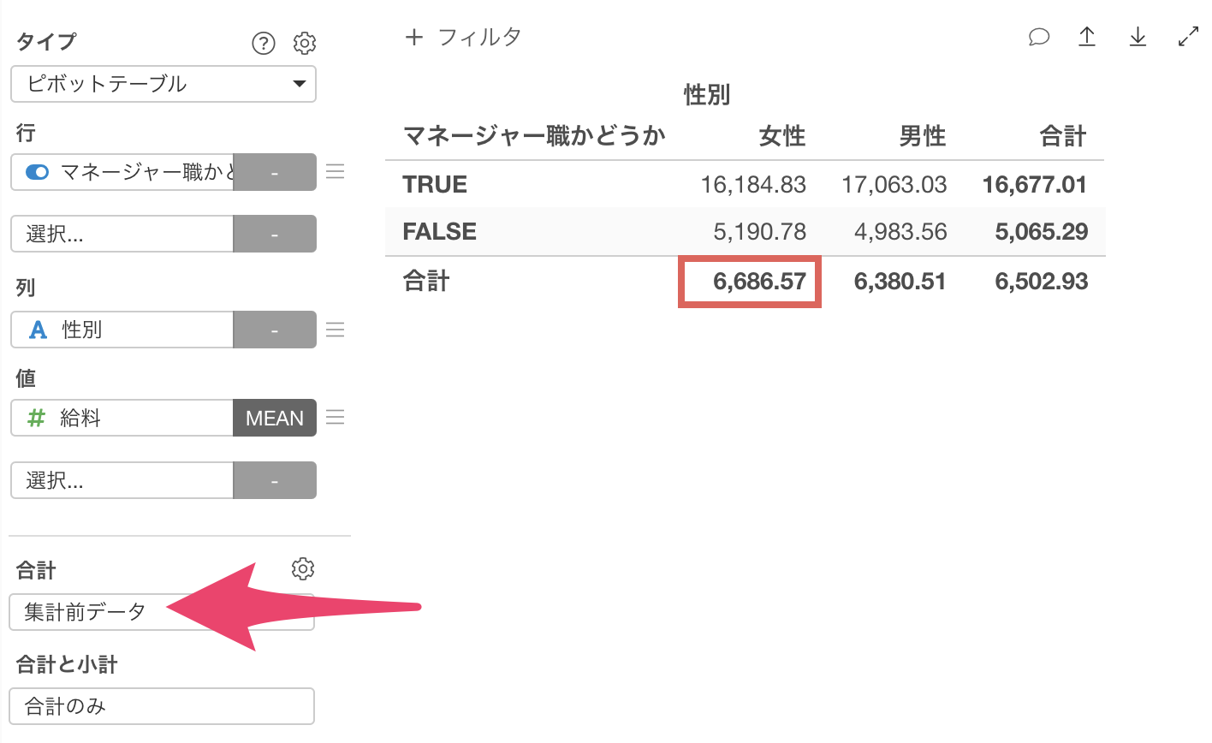1212x743 pixels.
Task: Click the download arrow icon
Action: [1138, 37]
